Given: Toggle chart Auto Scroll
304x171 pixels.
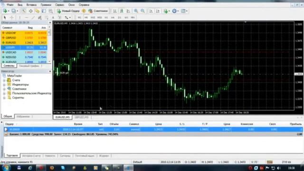Looking at the screenshot, I should click(x=151, y=11).
